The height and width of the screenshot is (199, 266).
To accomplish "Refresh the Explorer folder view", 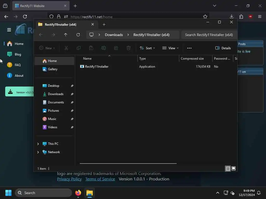I will click(x=78, y=35).
